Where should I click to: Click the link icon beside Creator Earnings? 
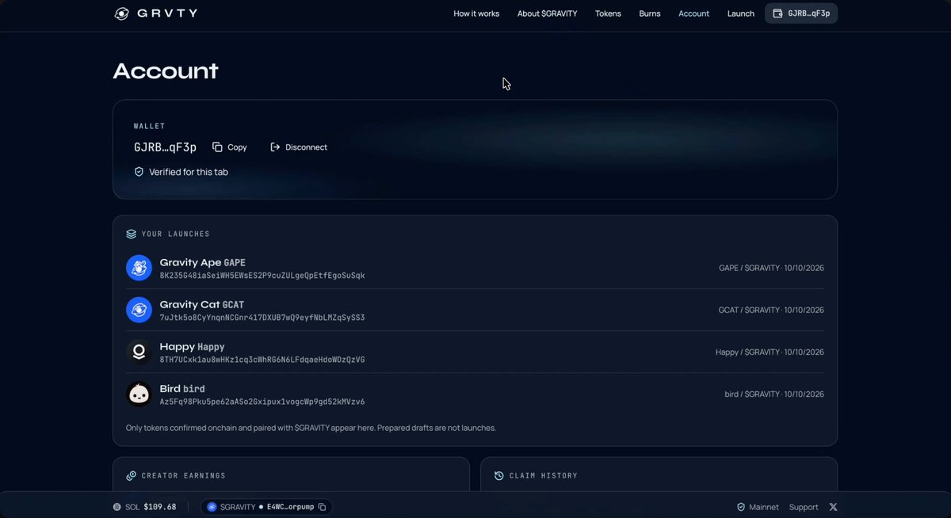pos(131,476)
